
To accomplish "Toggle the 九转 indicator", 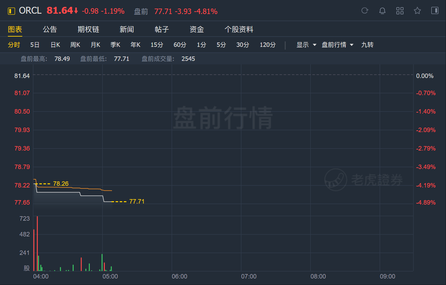I will pos(367,45).
